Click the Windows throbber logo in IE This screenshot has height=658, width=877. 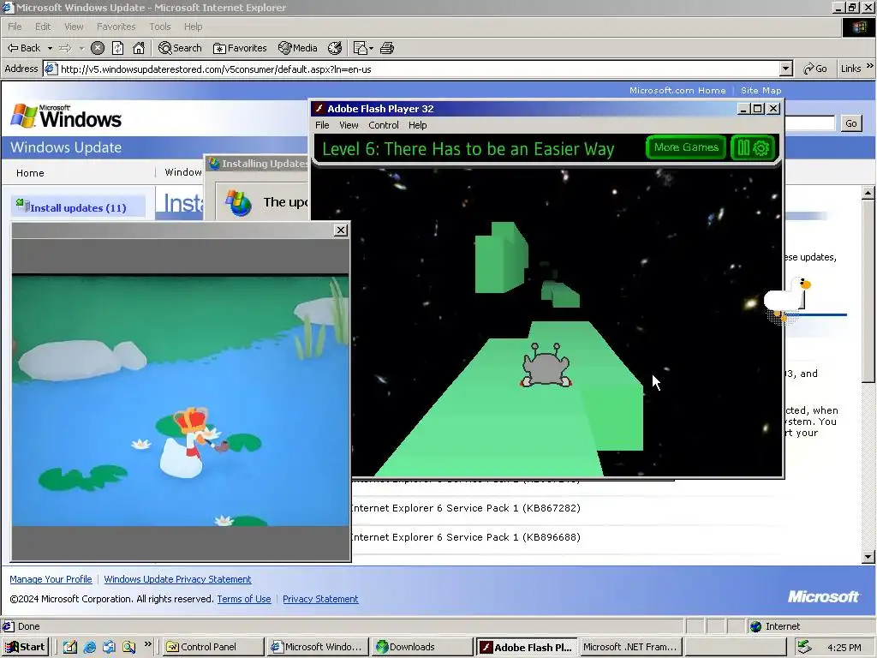point(858,27)
